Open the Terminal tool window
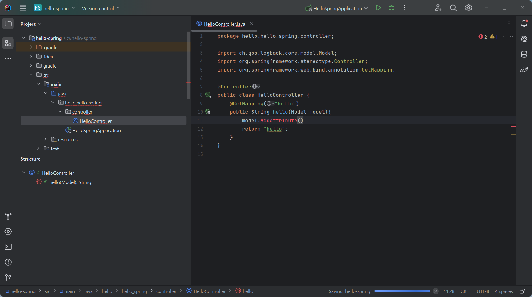Viewport: 532px width, 297px height. (8, 247)
